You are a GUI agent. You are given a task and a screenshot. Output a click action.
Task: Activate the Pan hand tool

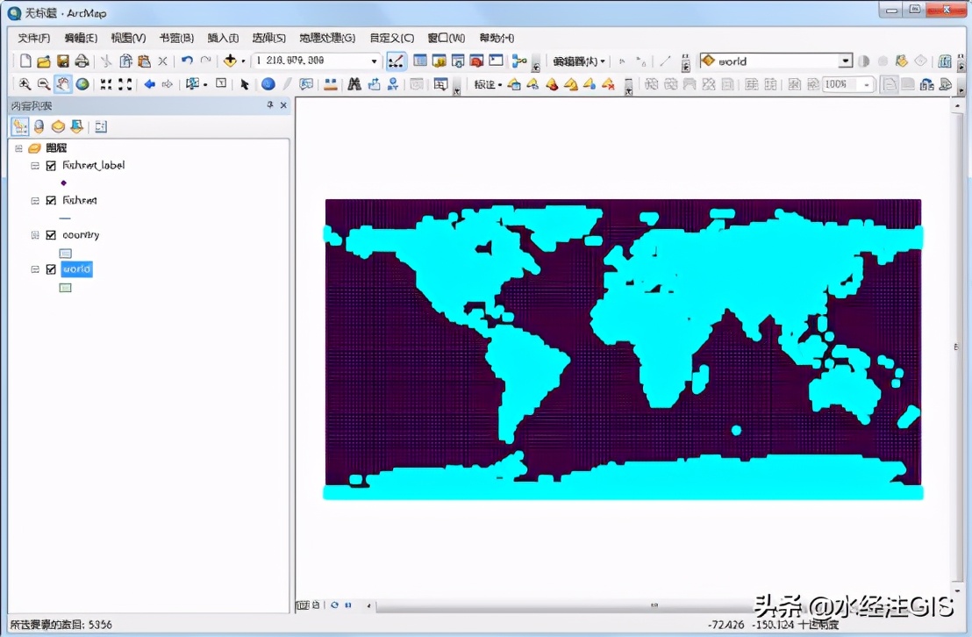coord(63,84)
